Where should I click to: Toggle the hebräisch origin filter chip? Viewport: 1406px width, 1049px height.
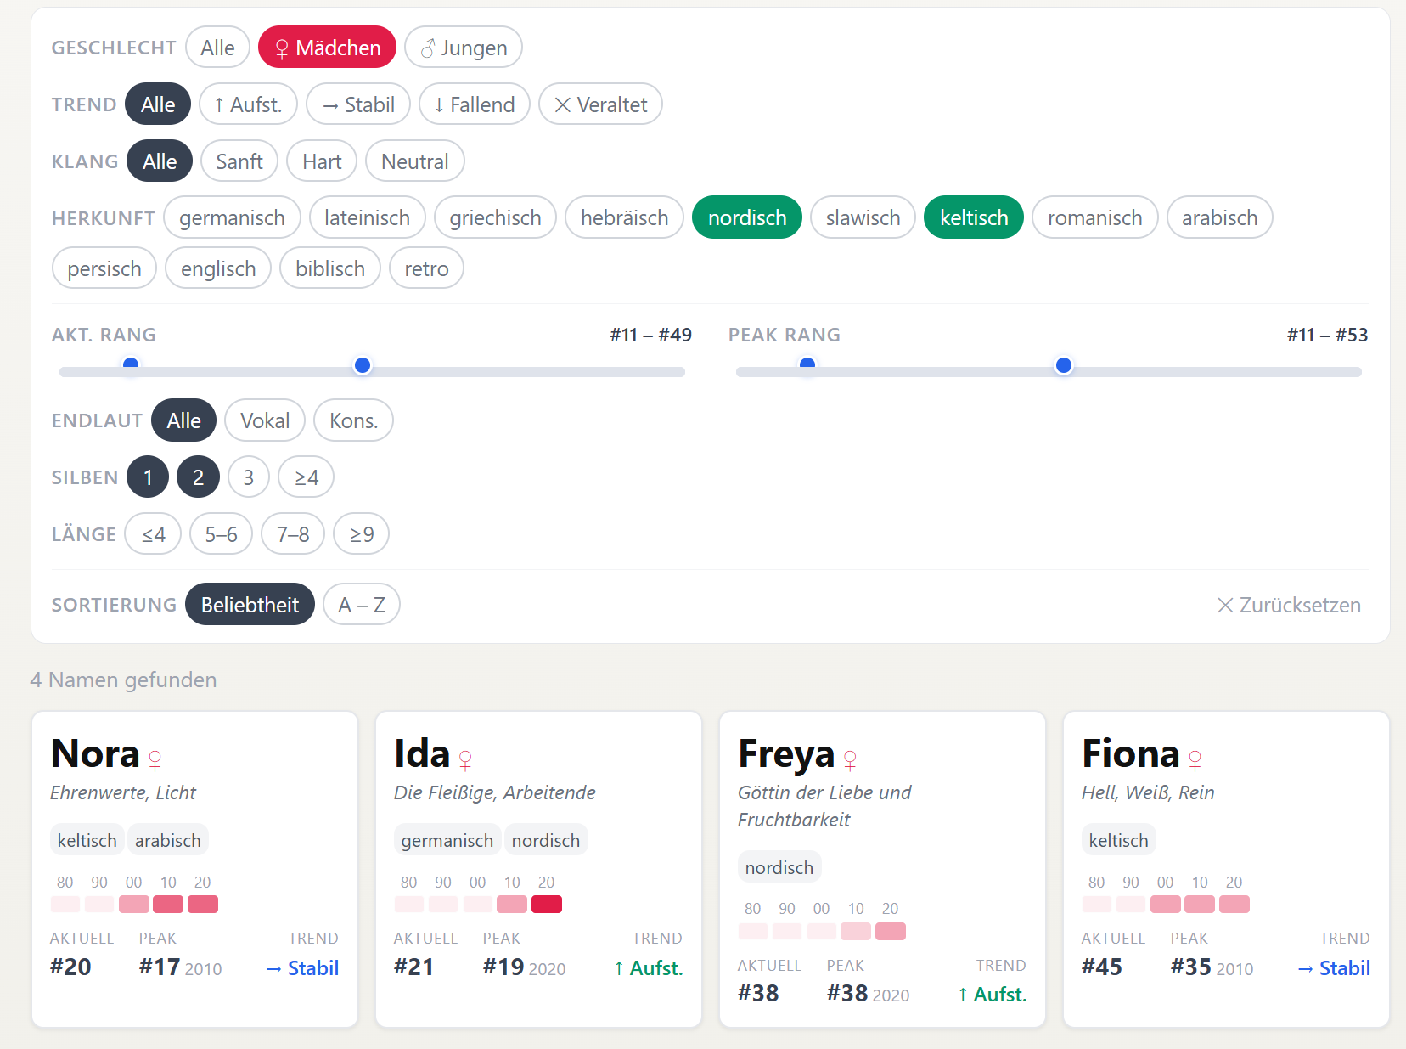tap(625, 218)
